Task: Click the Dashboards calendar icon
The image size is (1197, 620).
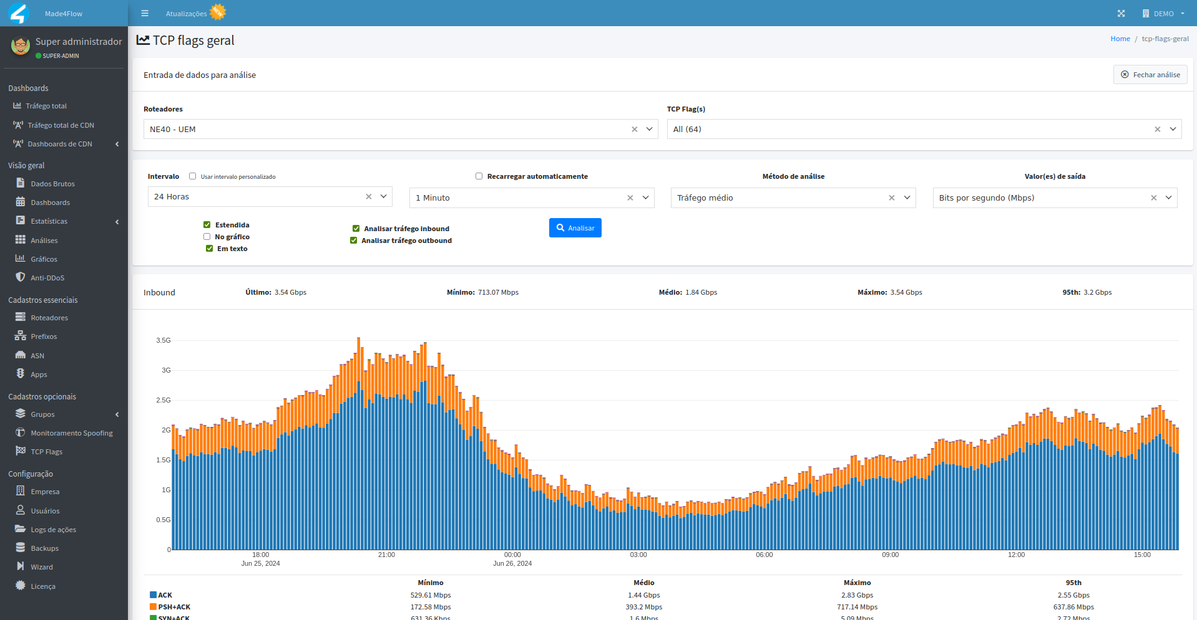Action: coord(21,202)
